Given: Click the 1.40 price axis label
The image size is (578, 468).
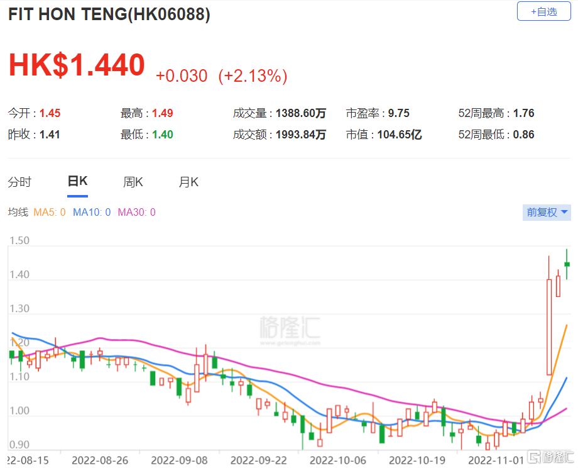Looking at the screenshot, I should (x=19, y=274).
